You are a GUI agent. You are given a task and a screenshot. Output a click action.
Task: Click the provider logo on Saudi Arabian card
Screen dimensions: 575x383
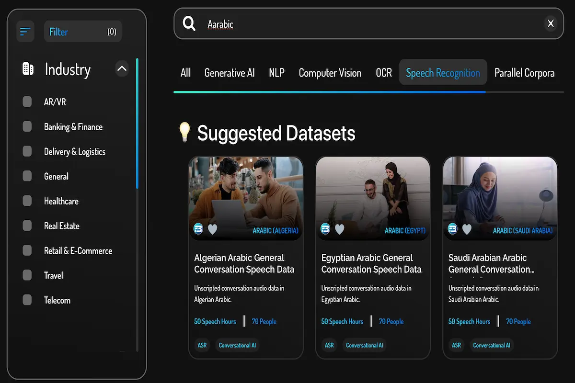(452, 229)
